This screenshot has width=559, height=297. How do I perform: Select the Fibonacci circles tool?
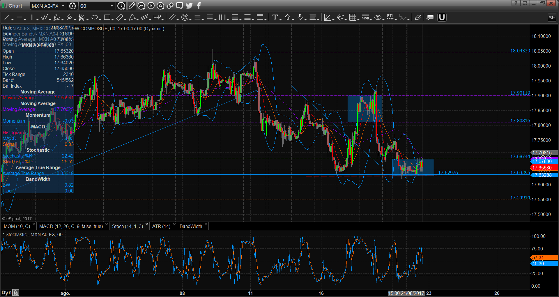click(x=185, y=17)
